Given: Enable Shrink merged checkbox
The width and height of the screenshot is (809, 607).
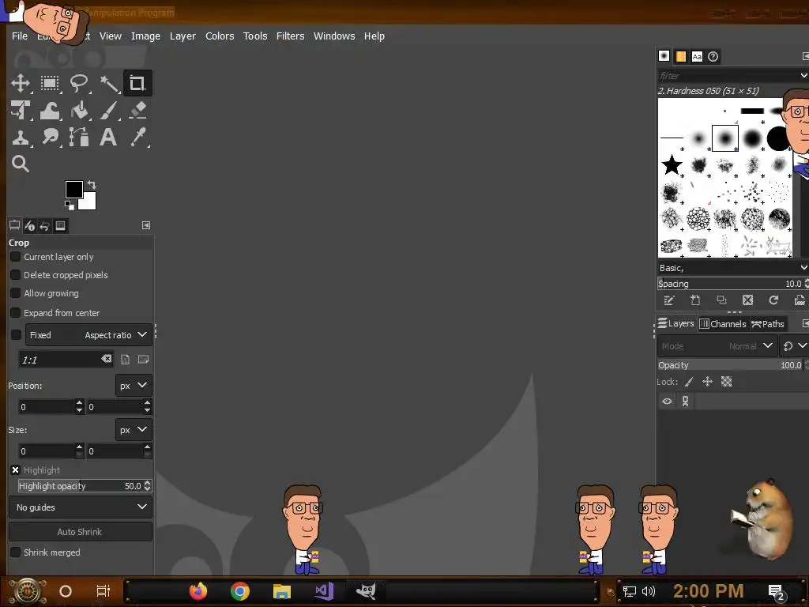Looking at the screenshot, I should point(16,552).
